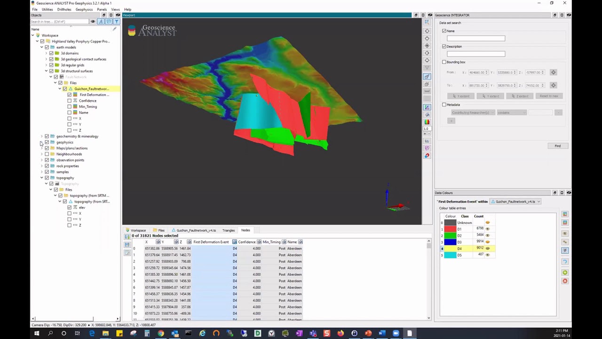Check the Min_Timing data checkbox
Image resolution: width=602 pixels, height=339 pixels.
click(x=70, y=106)
